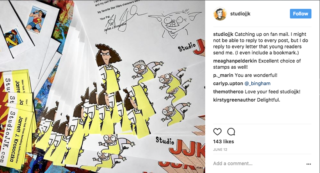Screen dimensions: 320x173
Task: Visit themotherco's profile from the comment
Action: [x=228, y=91]
